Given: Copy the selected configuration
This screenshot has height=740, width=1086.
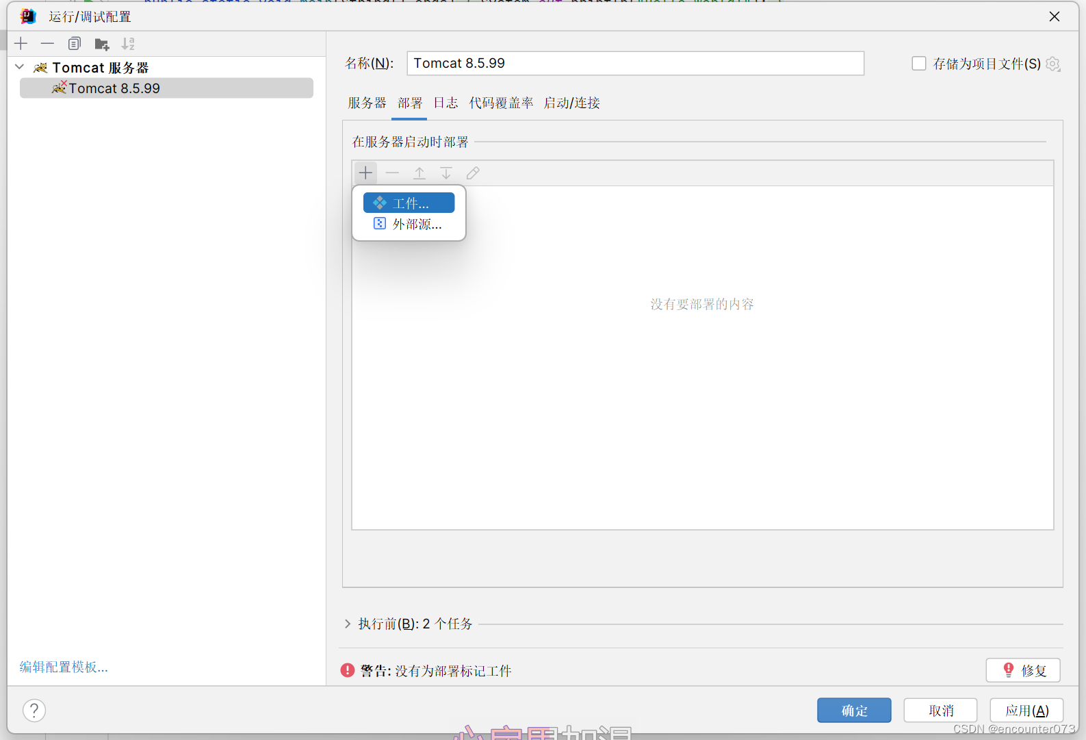Looking at the screenshot, I should [75, 44].
